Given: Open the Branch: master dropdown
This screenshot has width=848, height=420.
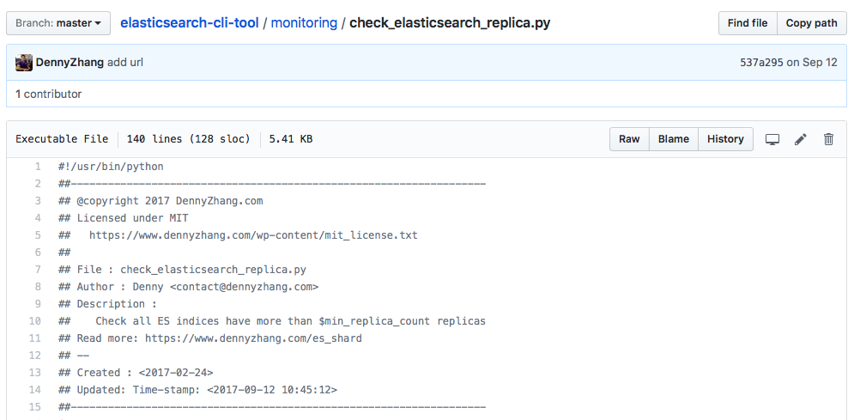Looking at the screenshot, I should click(x=58, y=23).
